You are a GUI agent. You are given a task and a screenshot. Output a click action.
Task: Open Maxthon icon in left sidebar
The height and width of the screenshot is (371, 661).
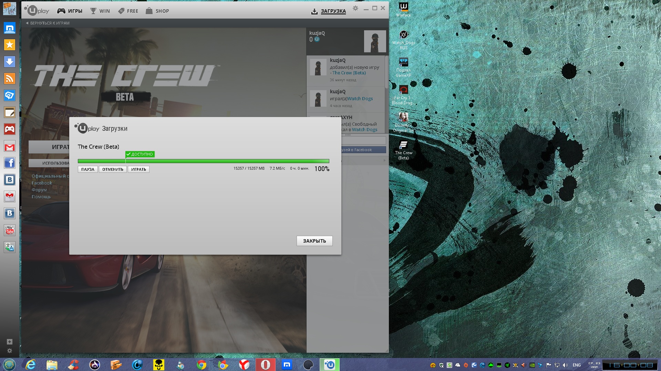pos(10,28)
